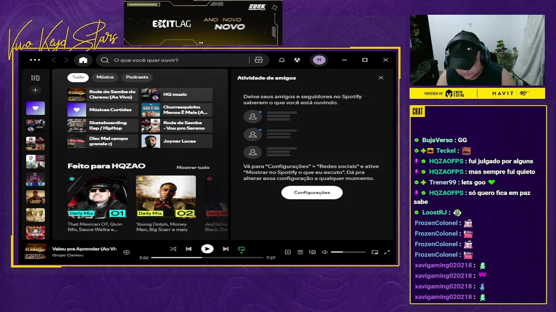Open artist 'Grupo Clareou'
The height and width of the screenshot is (312, 556).
pos(67,255)
